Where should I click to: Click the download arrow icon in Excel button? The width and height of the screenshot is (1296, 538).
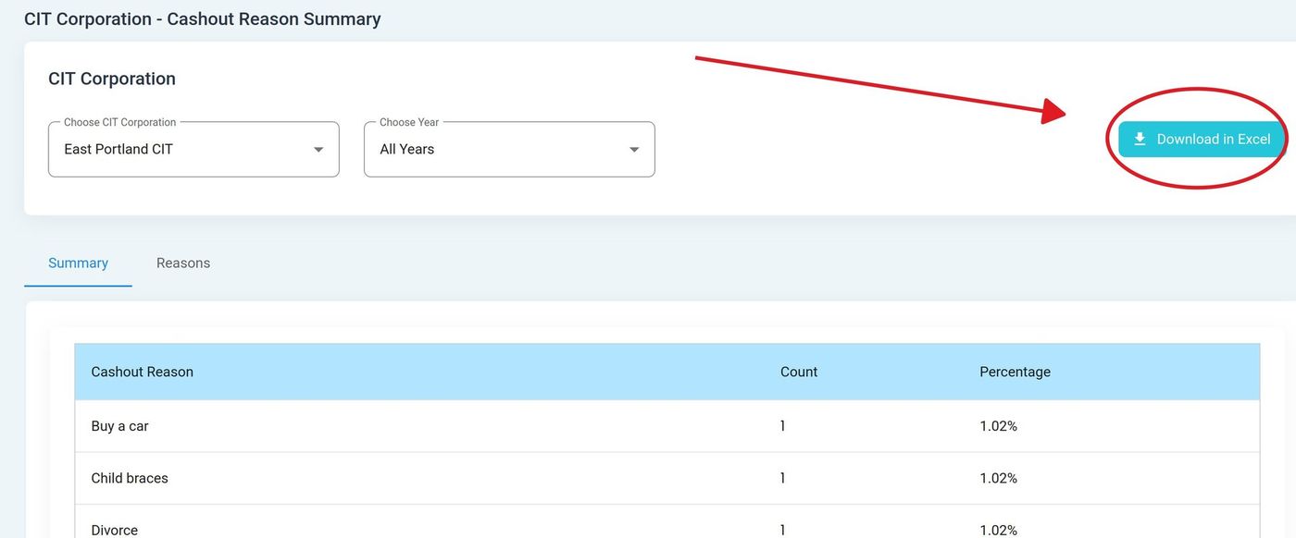[x=1140, y=139]
